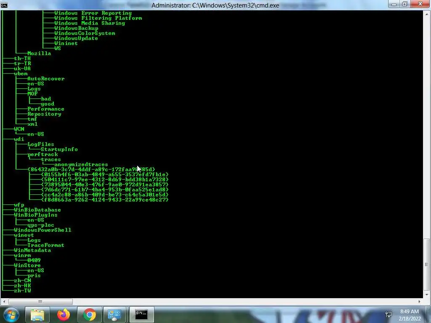This screenshot has height=323, width=431.
Task: Click the 'WinBioDatabase' folder line
Action: tap(37, 210)
